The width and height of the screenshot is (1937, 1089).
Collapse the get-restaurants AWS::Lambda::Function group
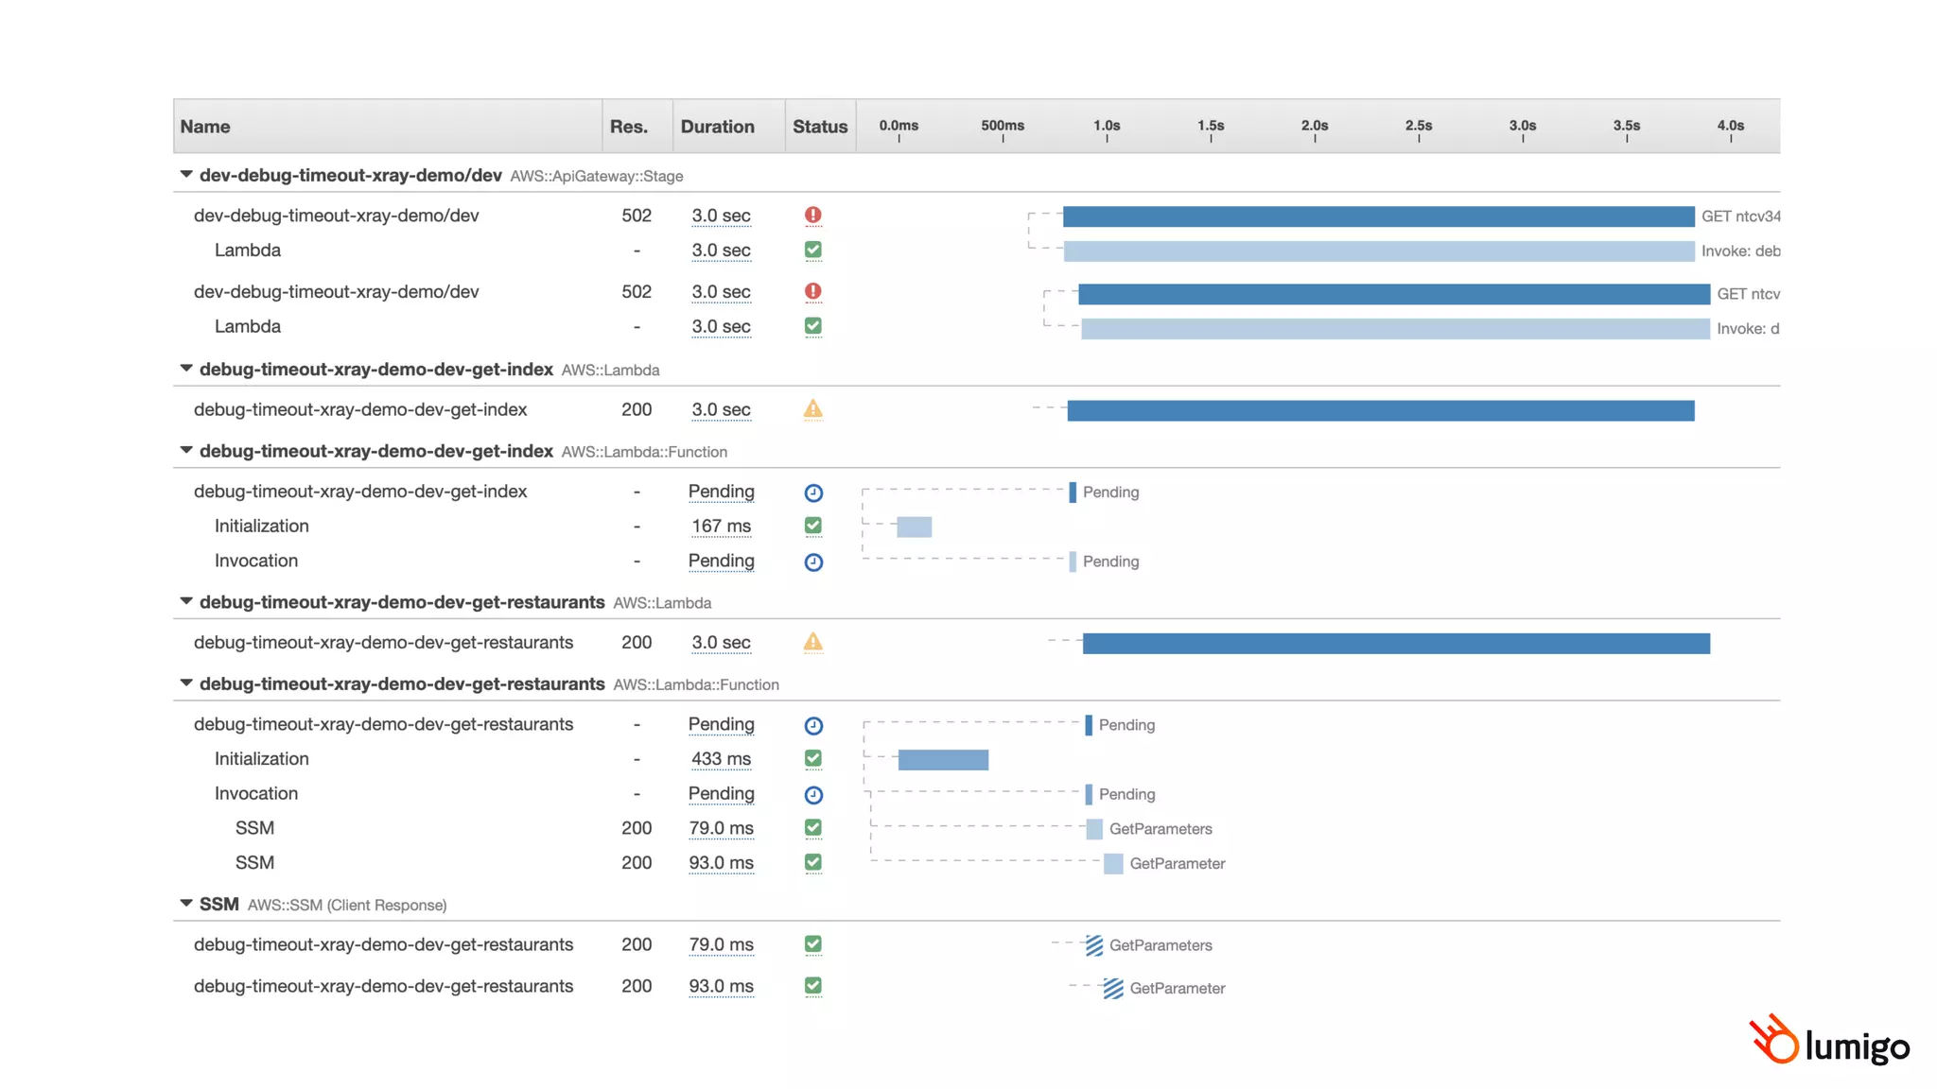(186, 683)
